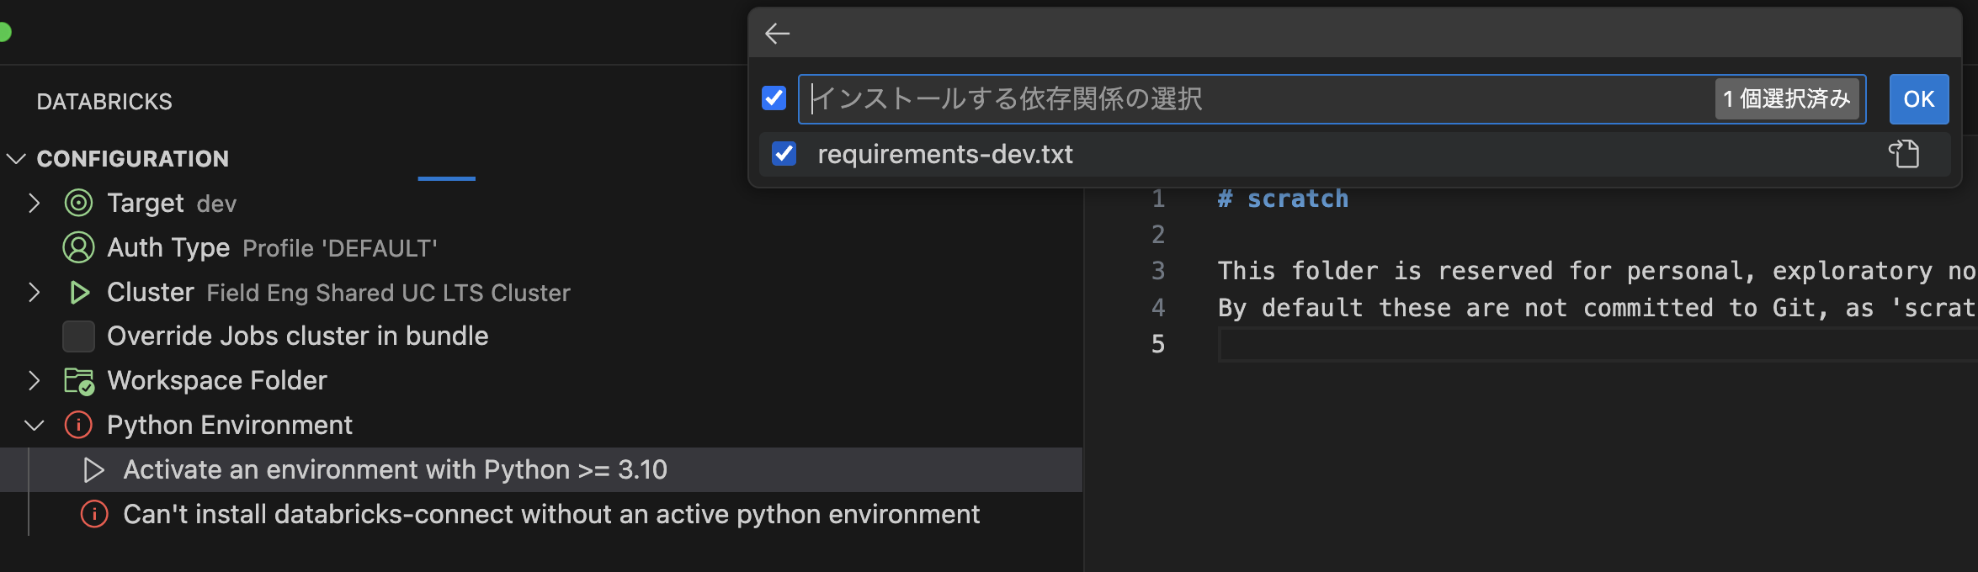
Task: Expand the Target dev item
Action: pyautogui.click(x=34, y=203)
